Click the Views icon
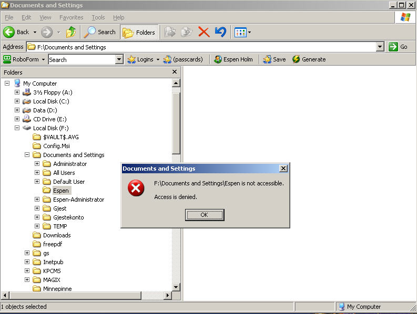This screenshot has height=314, width=417. tap(240, 33)
